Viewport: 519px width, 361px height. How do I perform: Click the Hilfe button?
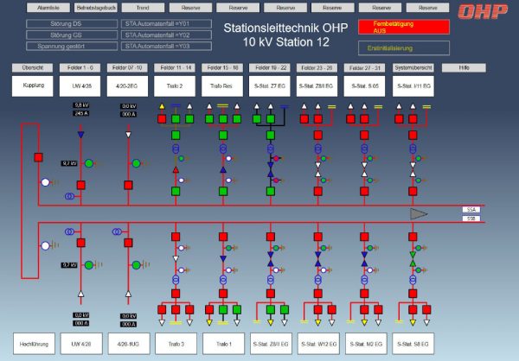click(465, 66)
